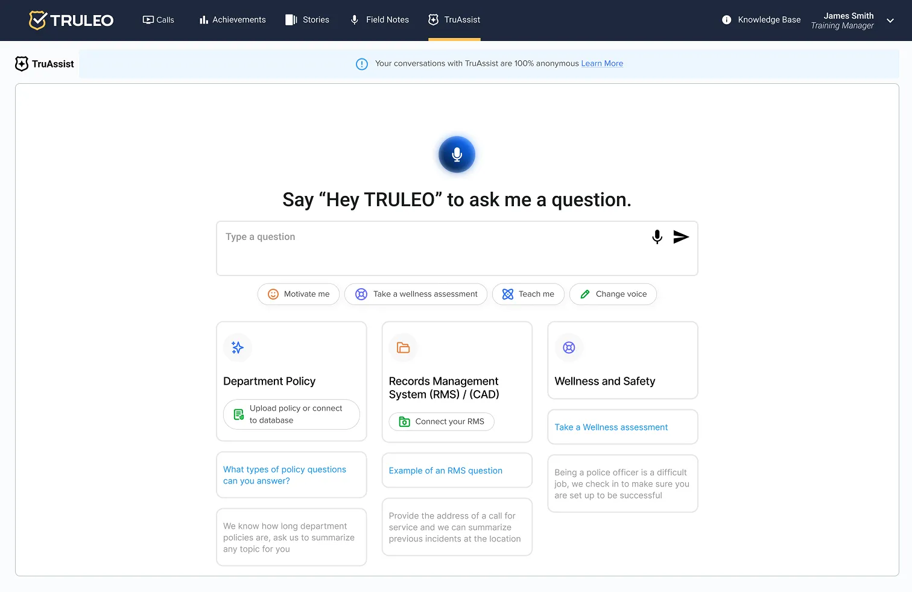Click the call for service address hint
This screenshot has width=912, height=592.
coord(457,527)
